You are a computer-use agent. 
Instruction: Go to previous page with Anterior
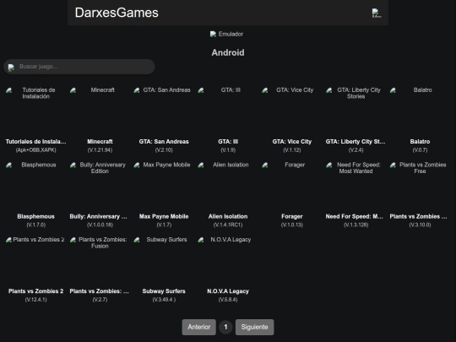coord(199,327)
